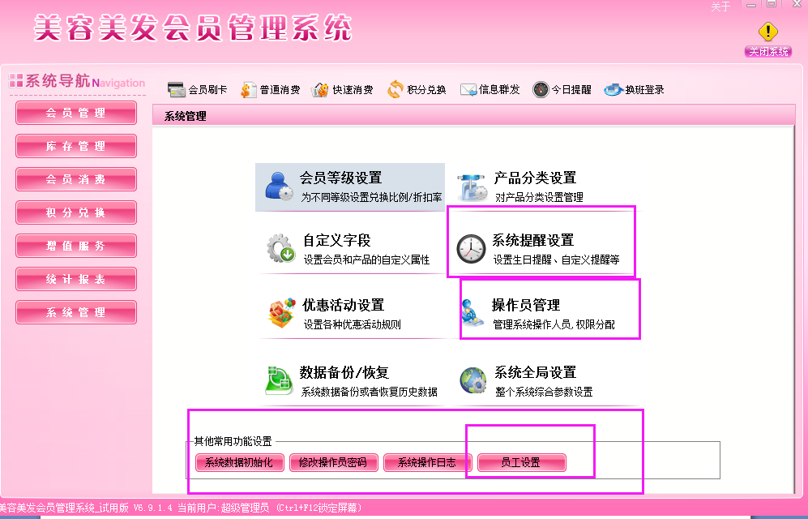Go to 会员消费 sidebar section
The image size is (808, 519).
76,179
